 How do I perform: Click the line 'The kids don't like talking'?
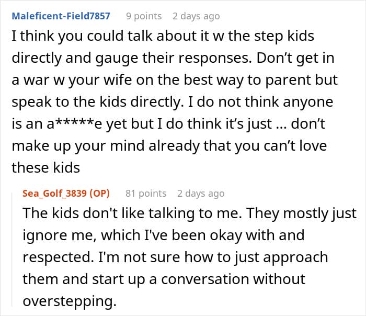pyautogui.click(x=189, y=213)
